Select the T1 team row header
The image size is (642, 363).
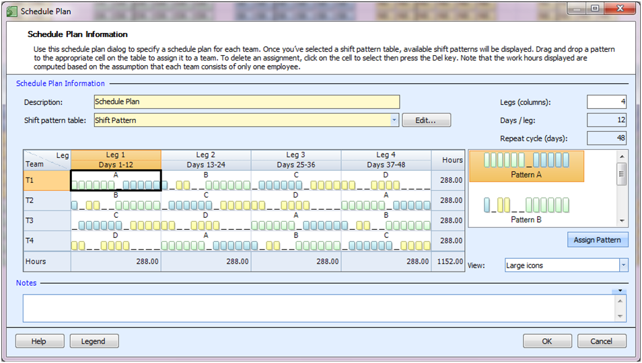coord(47,180)
